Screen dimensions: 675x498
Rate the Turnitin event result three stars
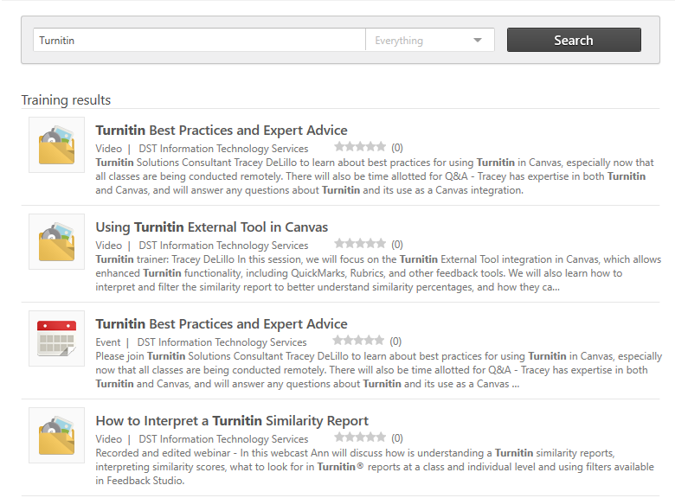tap(357, 341)
